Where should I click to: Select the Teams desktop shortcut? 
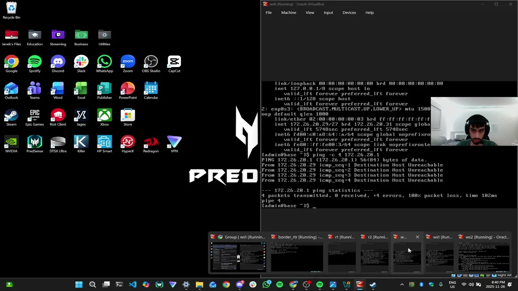click(35, 91)
